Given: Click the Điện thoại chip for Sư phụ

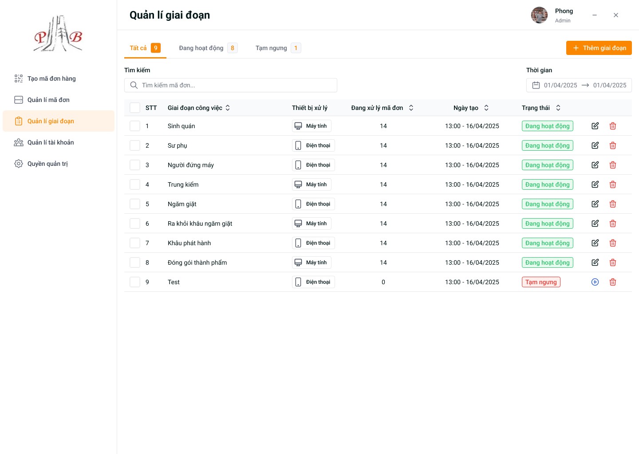Looking at the screenshot, I should pyautogui.click(x=313, y=145).
